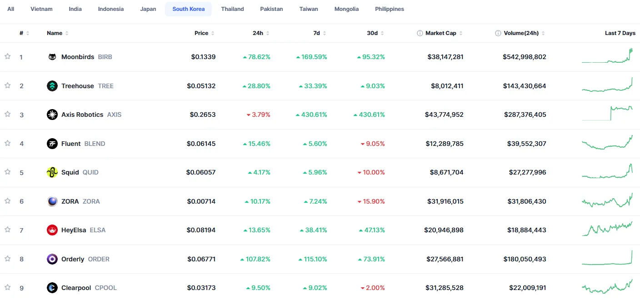Viewport: 640px width, 300px height.
Task: Toggle the ZORA watchlist star
Action: coord(7,201)
